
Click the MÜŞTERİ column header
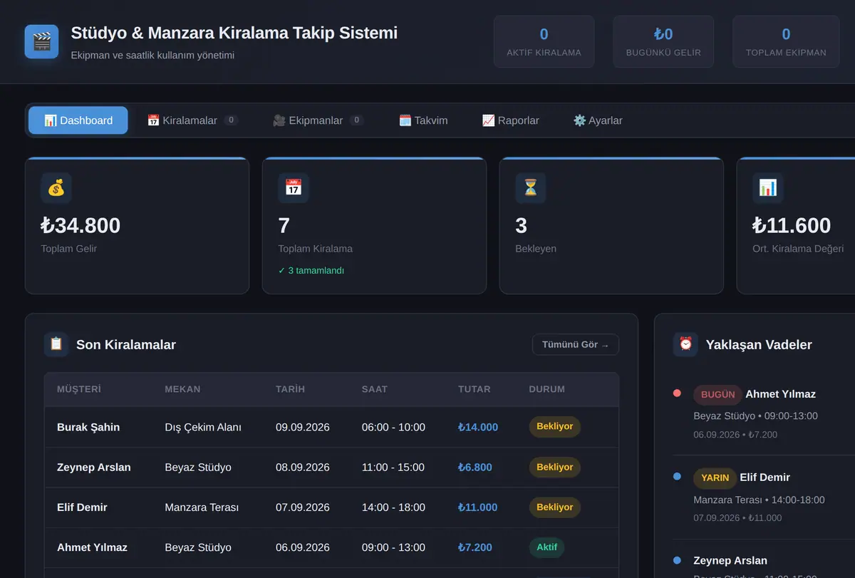click(79, 389)
